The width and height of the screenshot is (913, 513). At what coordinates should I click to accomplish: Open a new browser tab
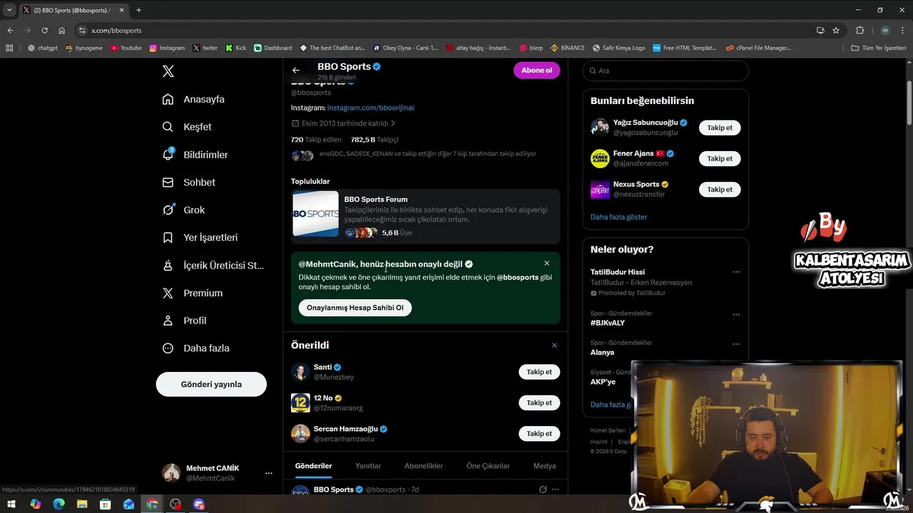coord(138,10)
